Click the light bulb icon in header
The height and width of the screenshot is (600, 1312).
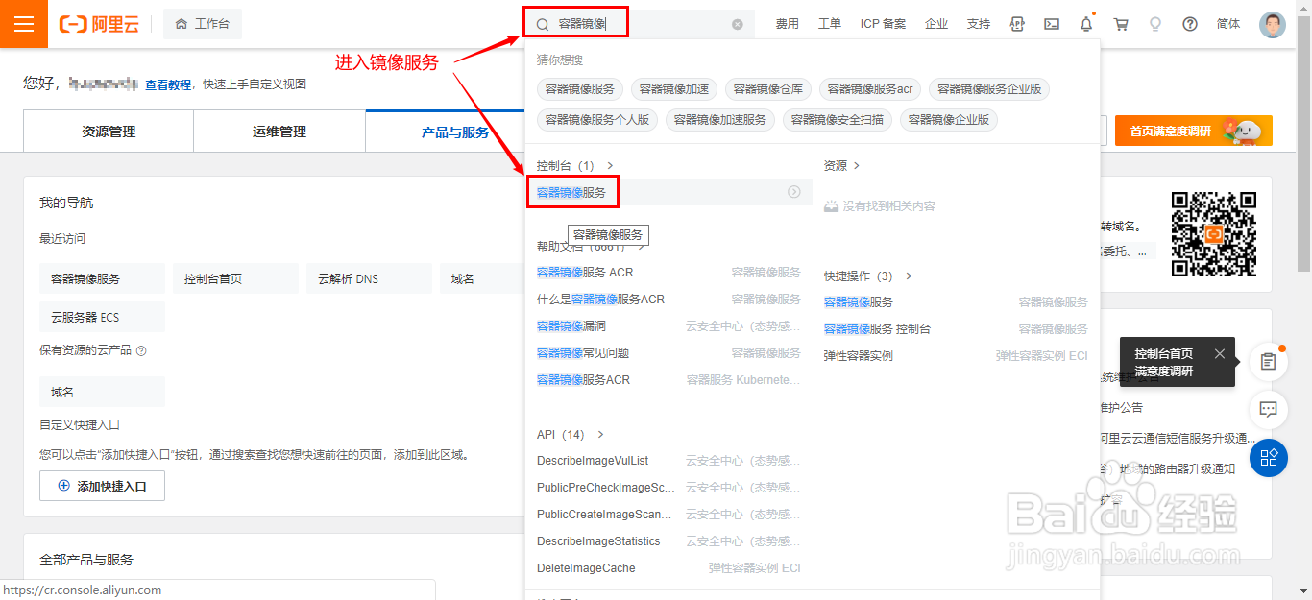pos(1155,24)
